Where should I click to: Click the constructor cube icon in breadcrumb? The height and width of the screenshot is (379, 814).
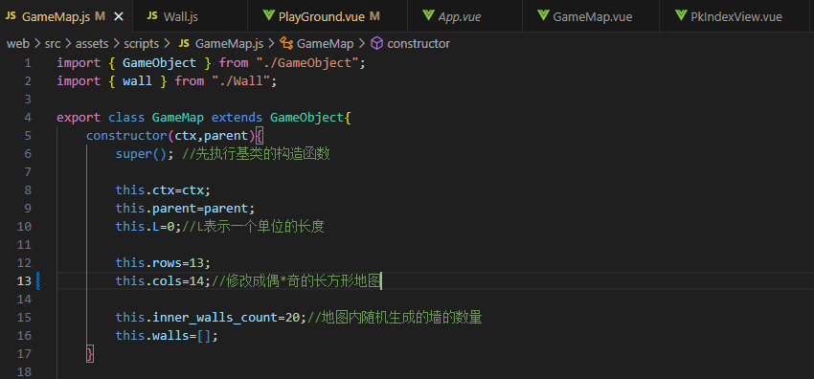377,44
